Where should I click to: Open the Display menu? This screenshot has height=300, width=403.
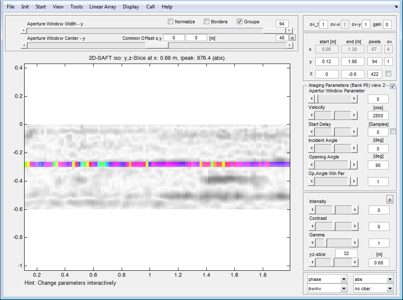(131, 7)
